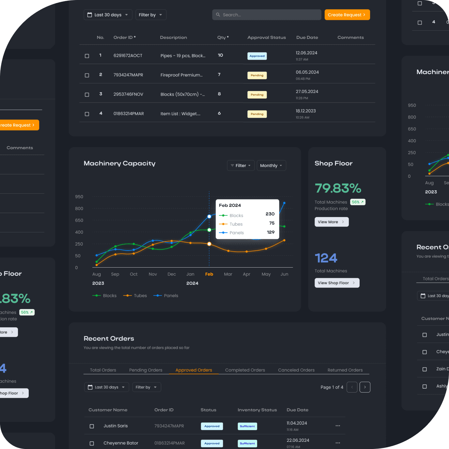Image resolution: width=449 pixels, height=449 pixels.
Task: Click the Blocks legend marker below chart
Action: point(97,296)
